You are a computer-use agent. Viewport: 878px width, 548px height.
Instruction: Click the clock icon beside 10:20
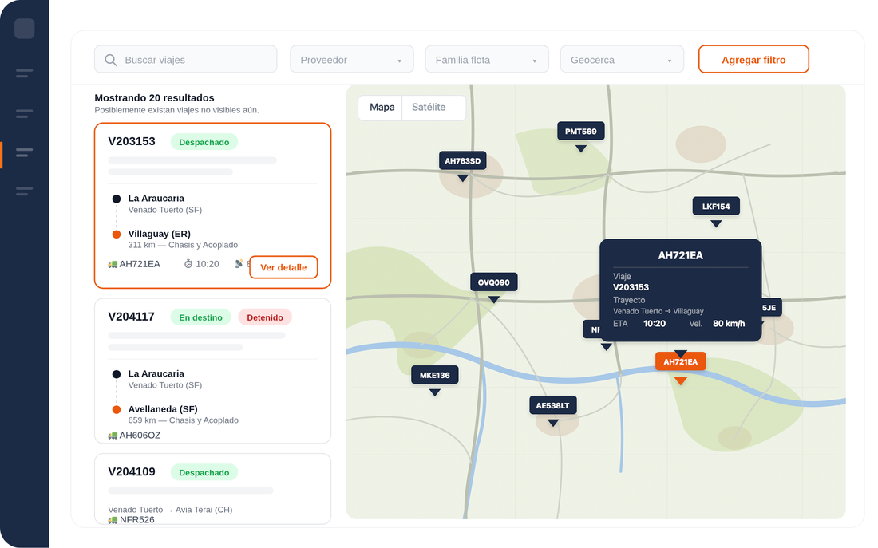188,264
